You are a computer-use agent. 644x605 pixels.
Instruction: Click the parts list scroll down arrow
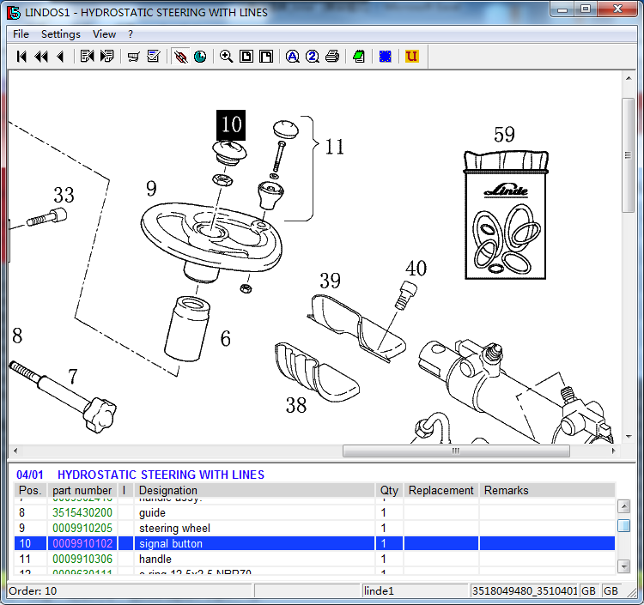click(x=624, y=566)
